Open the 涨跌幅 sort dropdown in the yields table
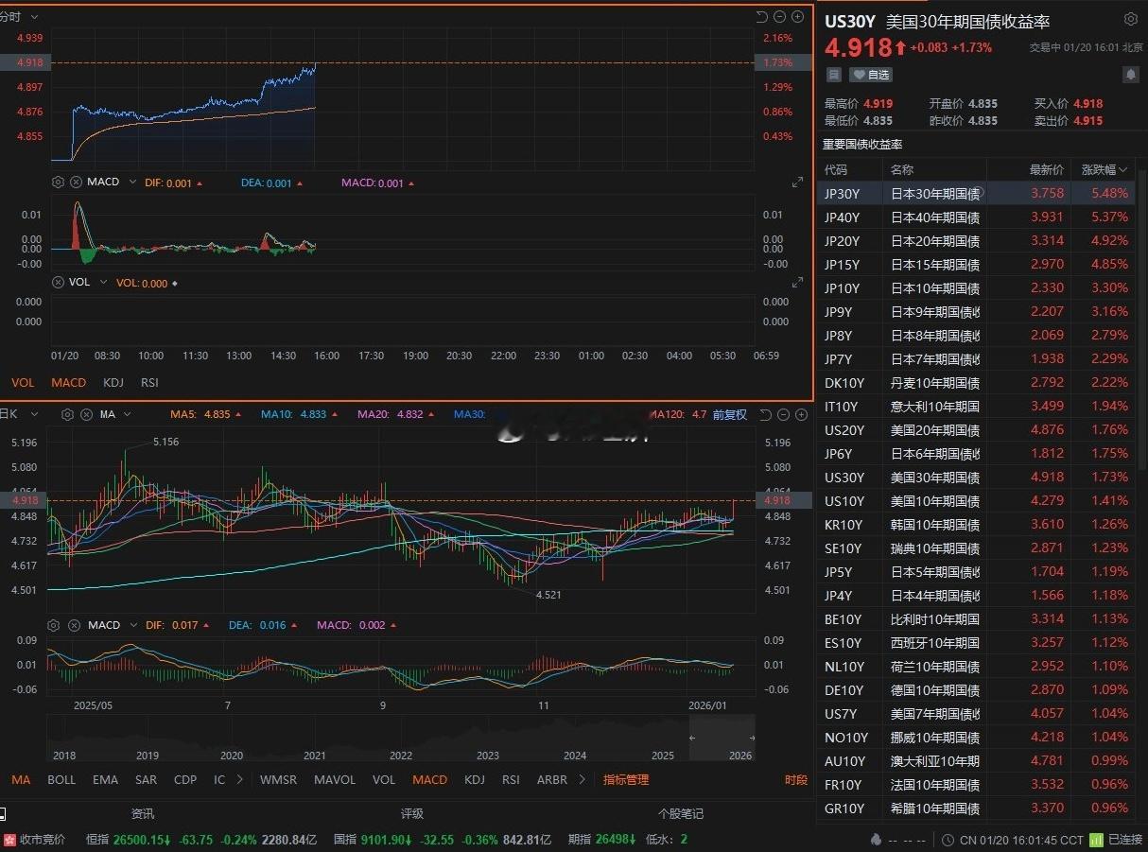1148x852 pixels. [x=1104, y=169]
